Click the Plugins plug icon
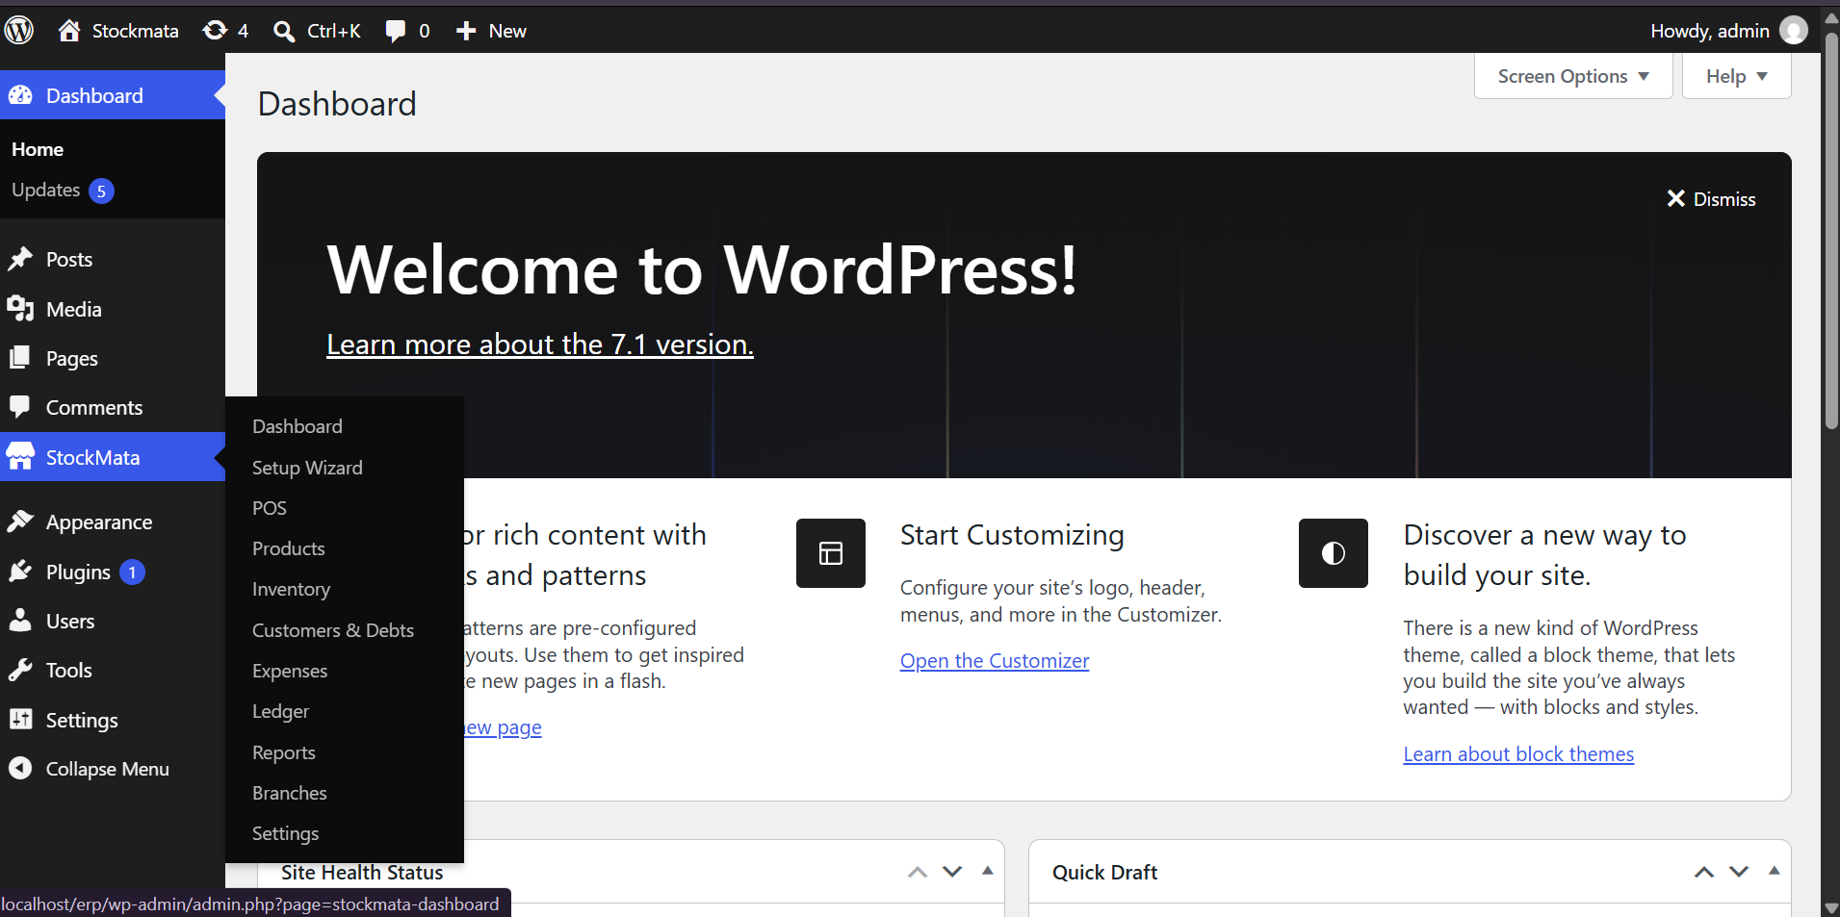Image resolution: width=1840 pixels, height=917 pixels. coord(20,572)
